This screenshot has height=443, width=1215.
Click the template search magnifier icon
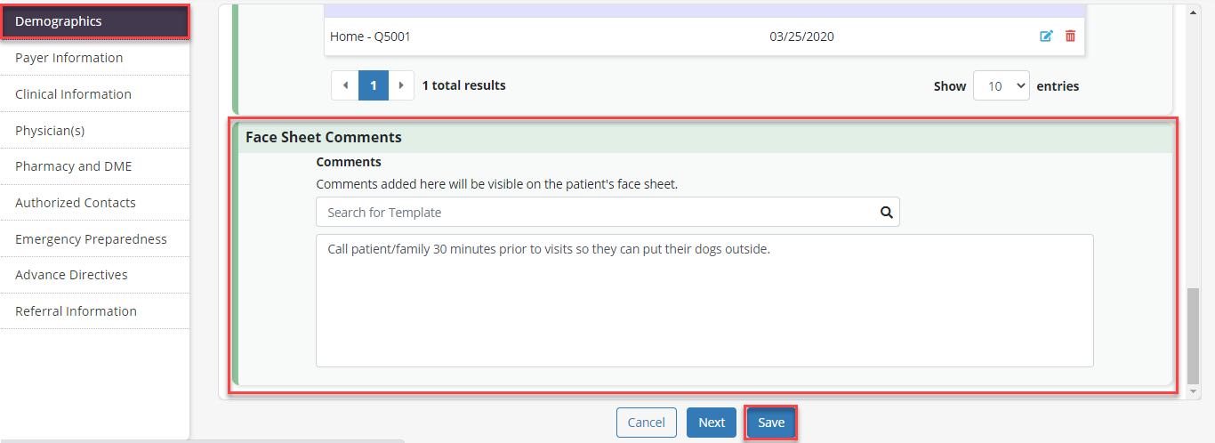[886, 213]
